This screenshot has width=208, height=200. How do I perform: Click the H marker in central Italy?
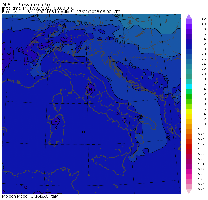pyautogui.click(x=91, y=90)
